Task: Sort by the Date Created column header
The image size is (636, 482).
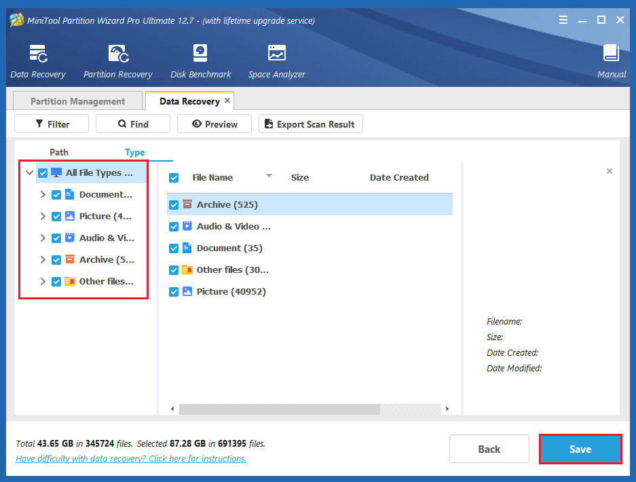Action: click(399, 177)
